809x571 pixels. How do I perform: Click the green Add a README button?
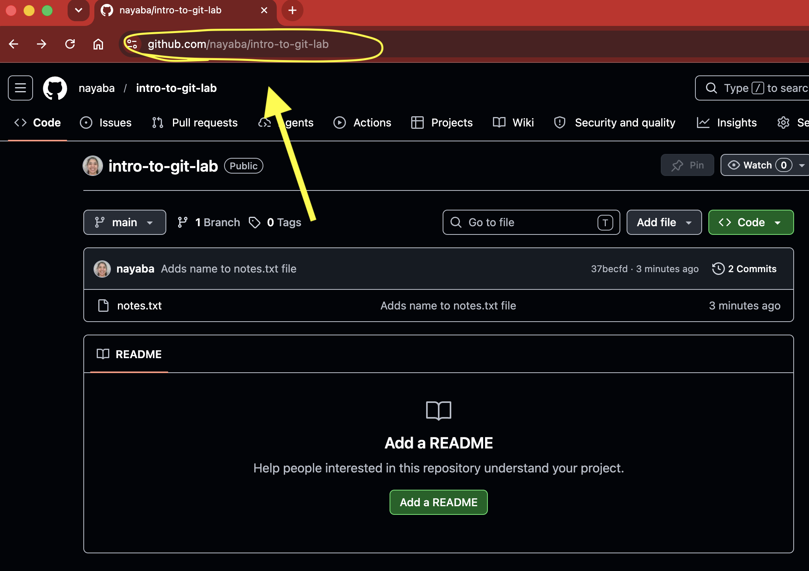tap(438, 502)
